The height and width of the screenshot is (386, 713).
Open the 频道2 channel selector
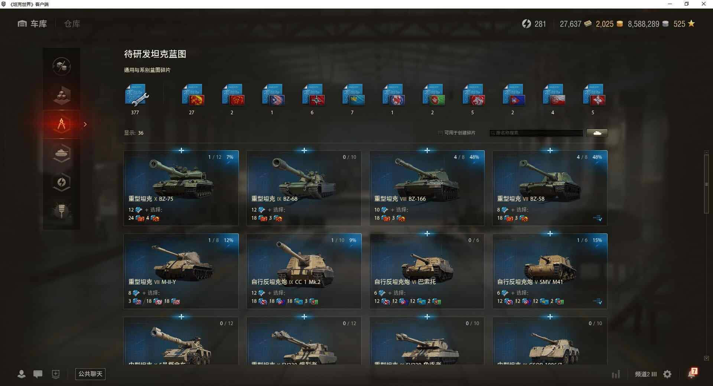tap(645, 374)
